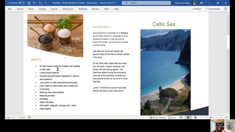Viewport: 235px width, 132px height.
Task: Click the Search box in title bar
Action: [x=146, y=3]
